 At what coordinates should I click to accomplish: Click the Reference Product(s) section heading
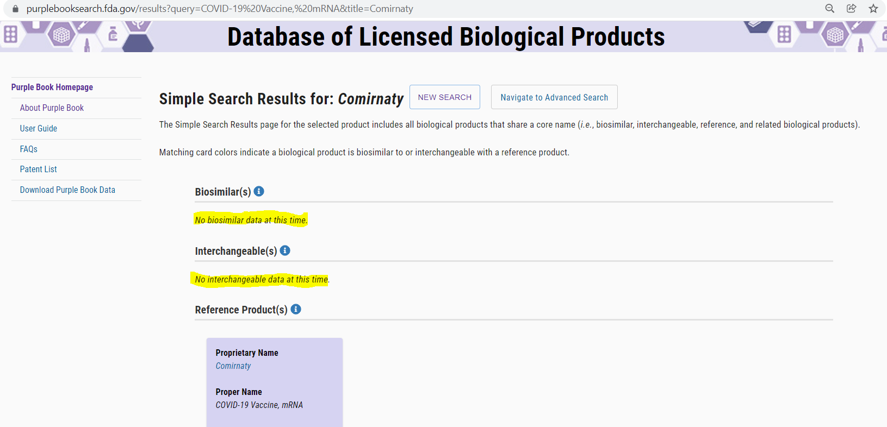pyautogui.click(x=241, y=310)
